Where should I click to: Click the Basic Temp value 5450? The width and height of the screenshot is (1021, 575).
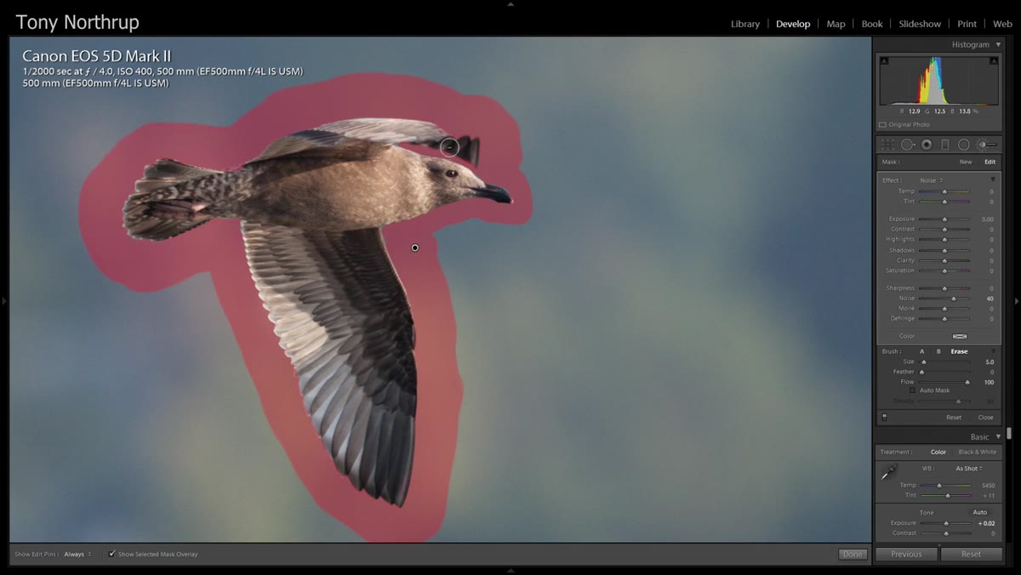tap(988, 485)
